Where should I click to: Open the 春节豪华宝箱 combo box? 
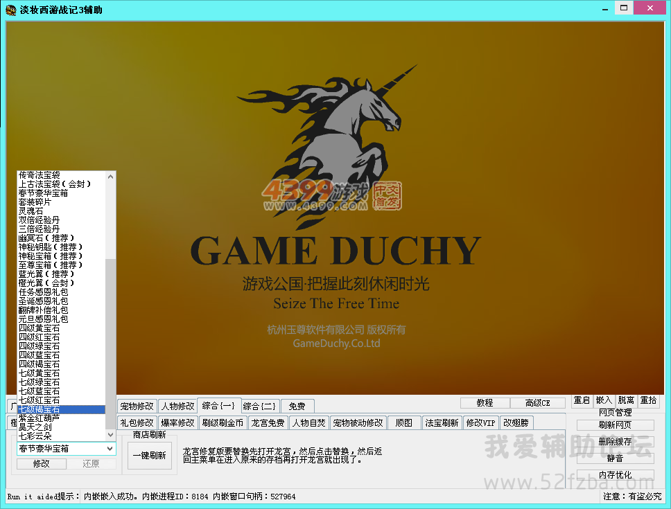(x=67, y=448)
